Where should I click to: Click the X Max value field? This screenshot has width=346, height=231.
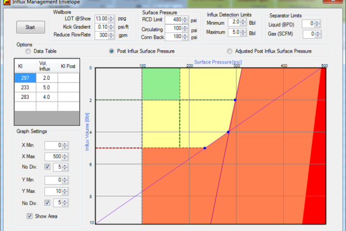tap(54, 157)
